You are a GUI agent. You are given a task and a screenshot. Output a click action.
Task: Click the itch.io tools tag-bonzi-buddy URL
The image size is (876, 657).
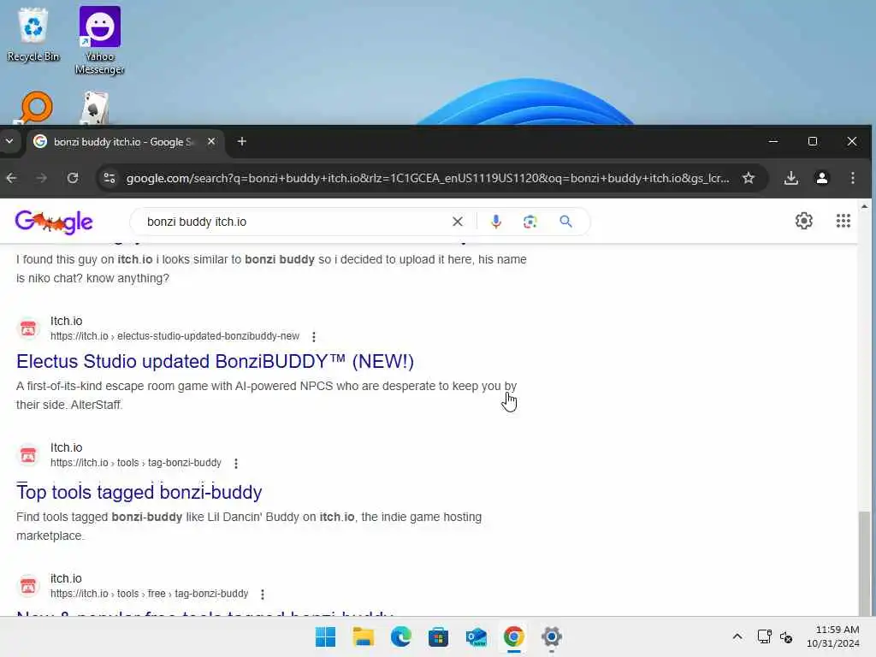pos(136,463)
